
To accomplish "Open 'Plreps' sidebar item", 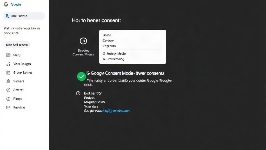I will tap(18, 99).
